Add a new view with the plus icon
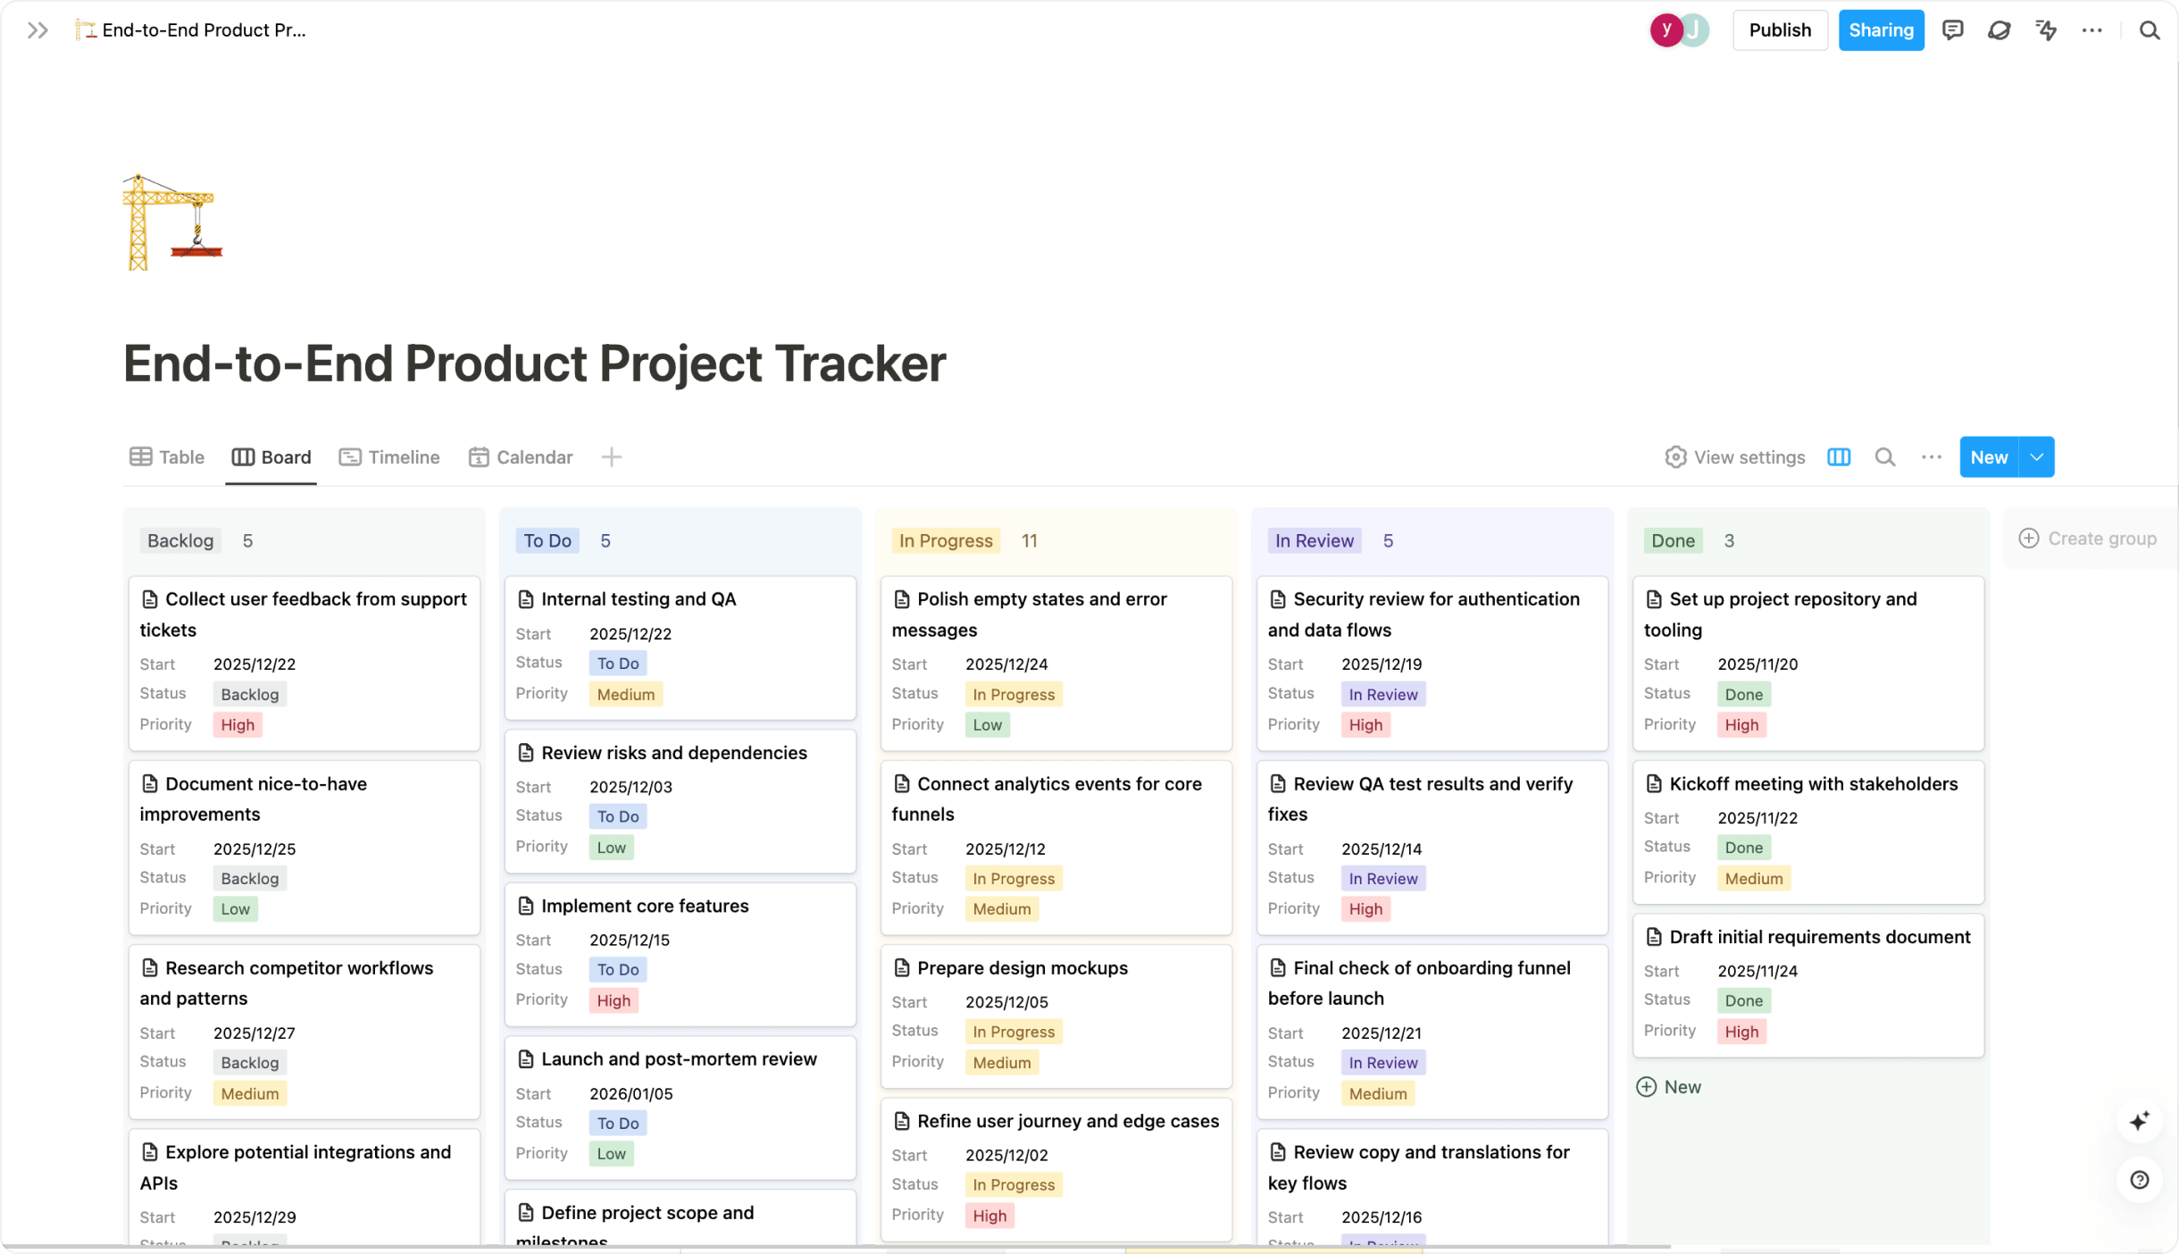2179x1254 pixels. coord(611,456)
